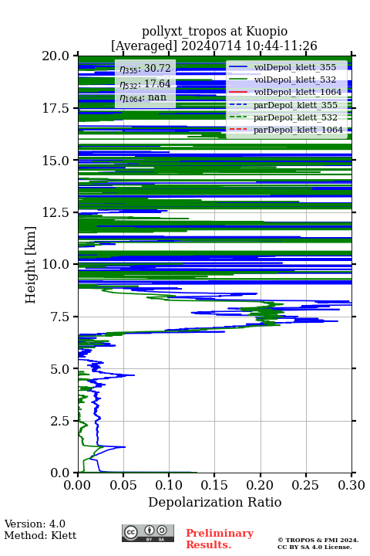Click the blue volDepol_klett_355 legend line
Viewport: 370px width, 556px height.
click(x=238, y=67)
